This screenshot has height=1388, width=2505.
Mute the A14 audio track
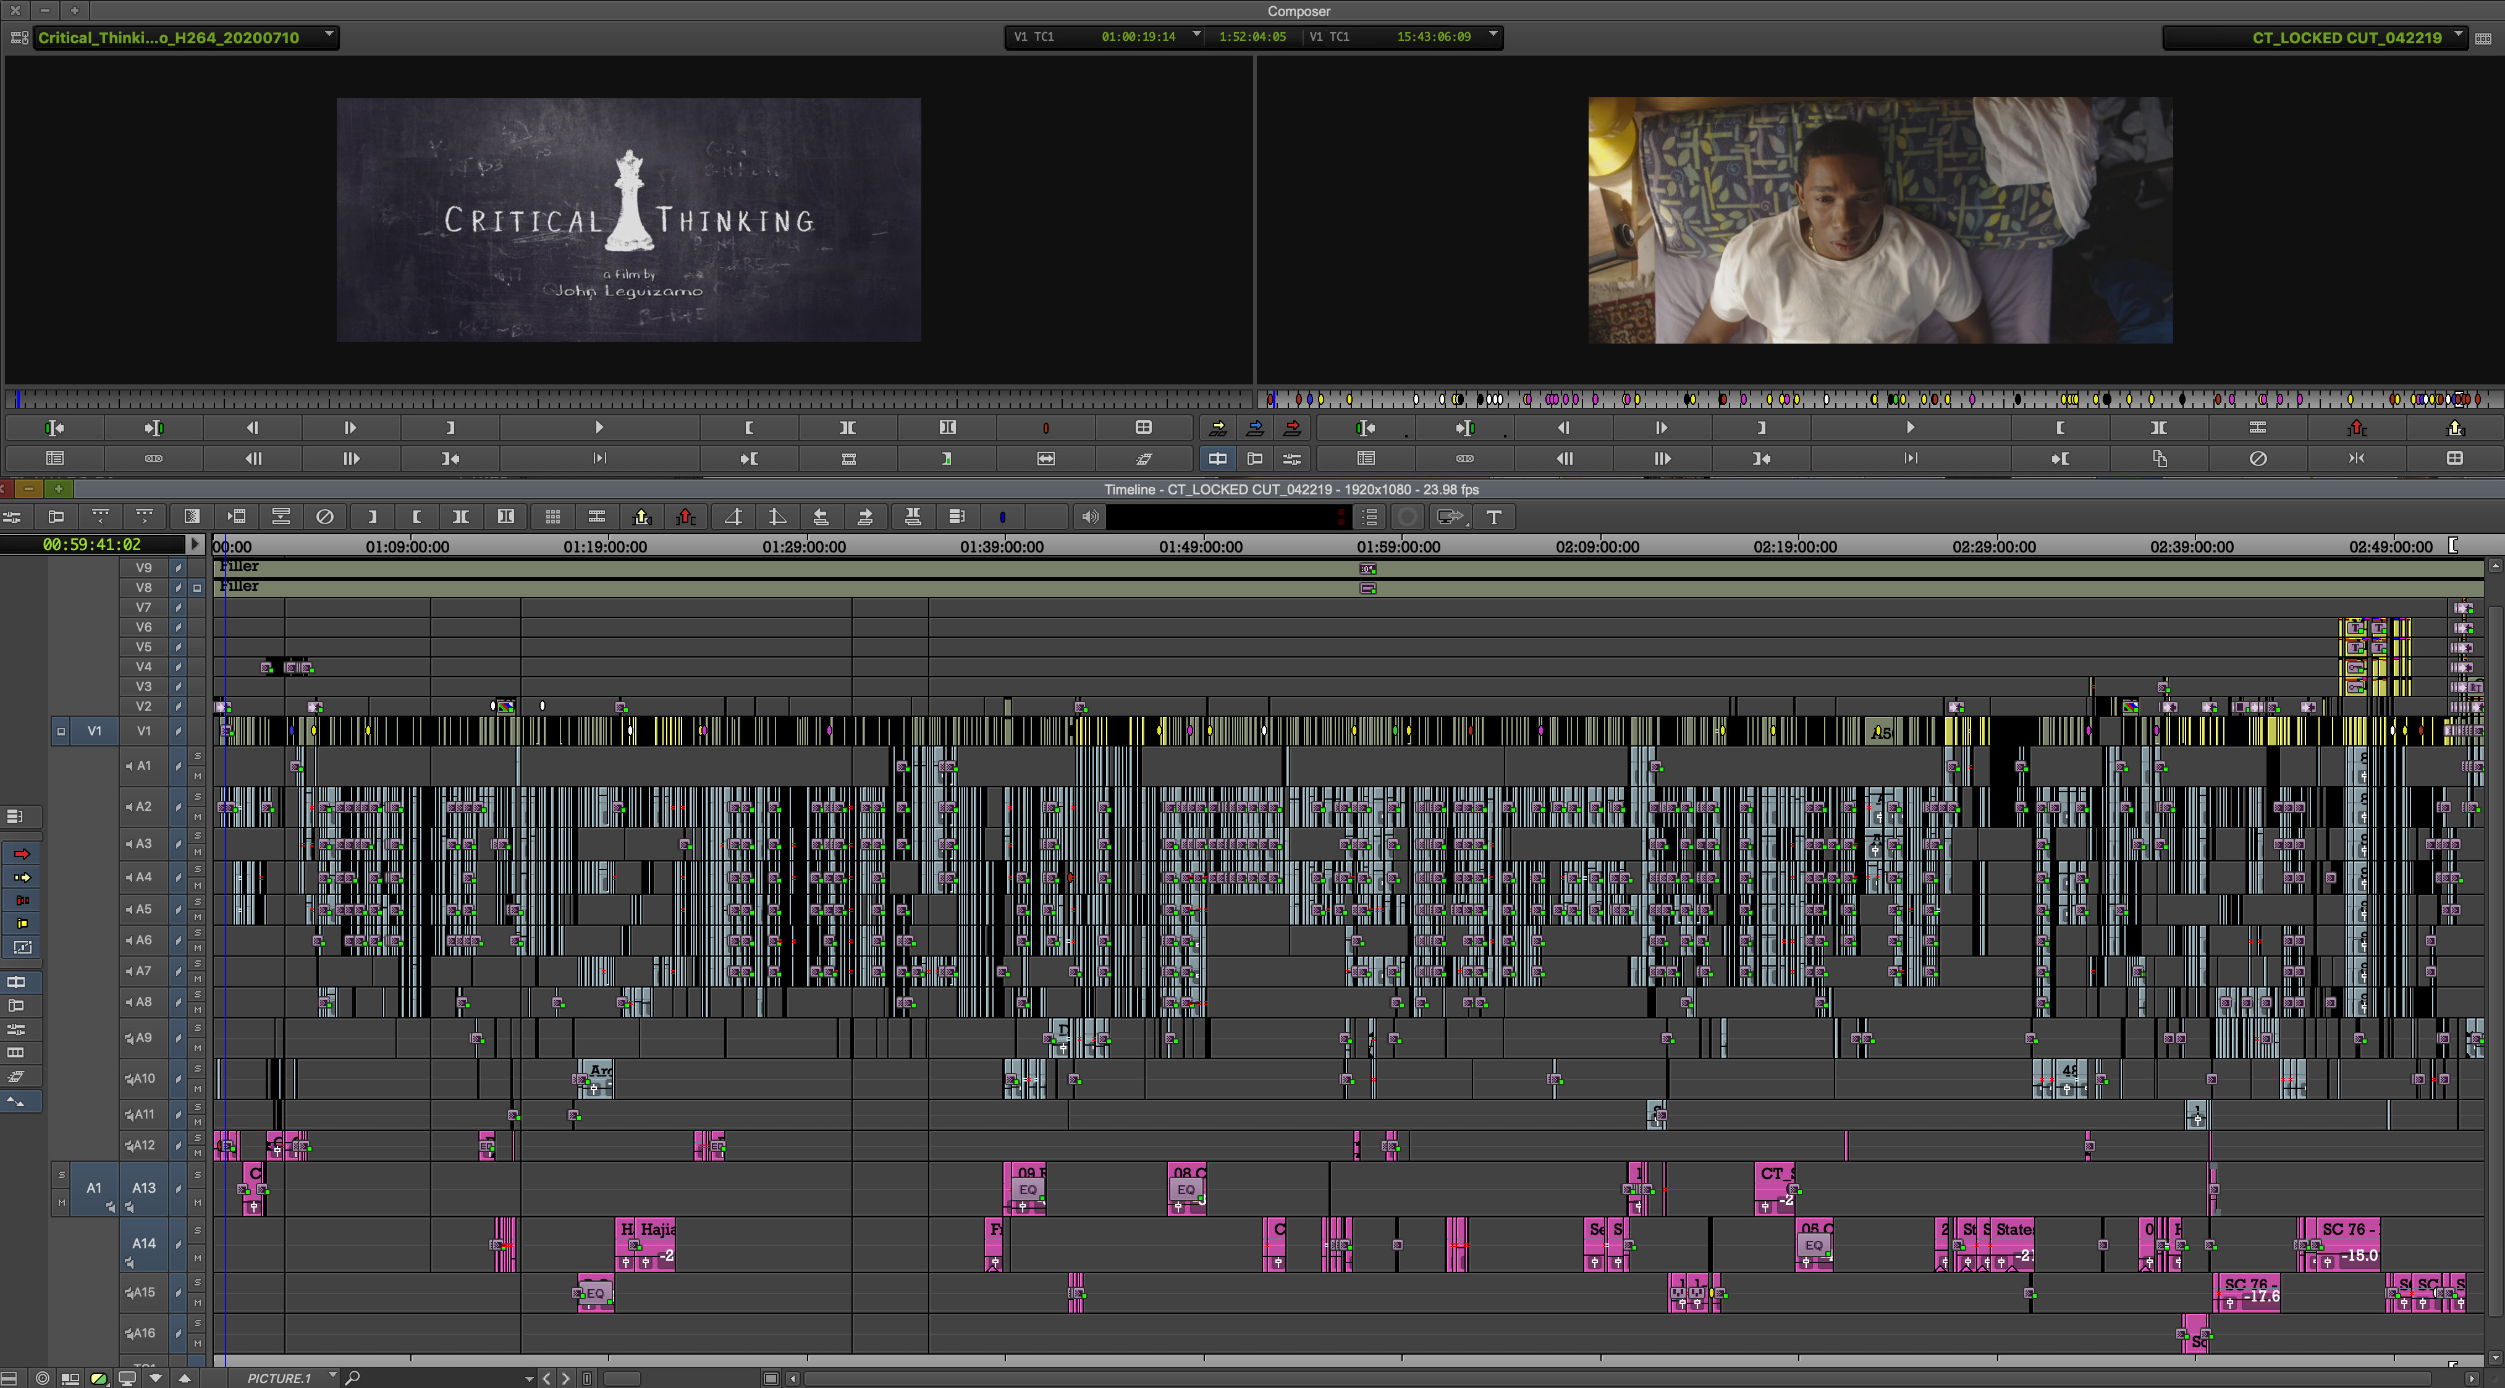click(197, 1259)
